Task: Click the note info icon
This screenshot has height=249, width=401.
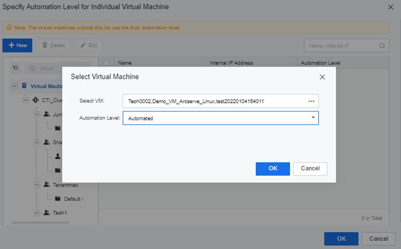Action: coord(9,27)
